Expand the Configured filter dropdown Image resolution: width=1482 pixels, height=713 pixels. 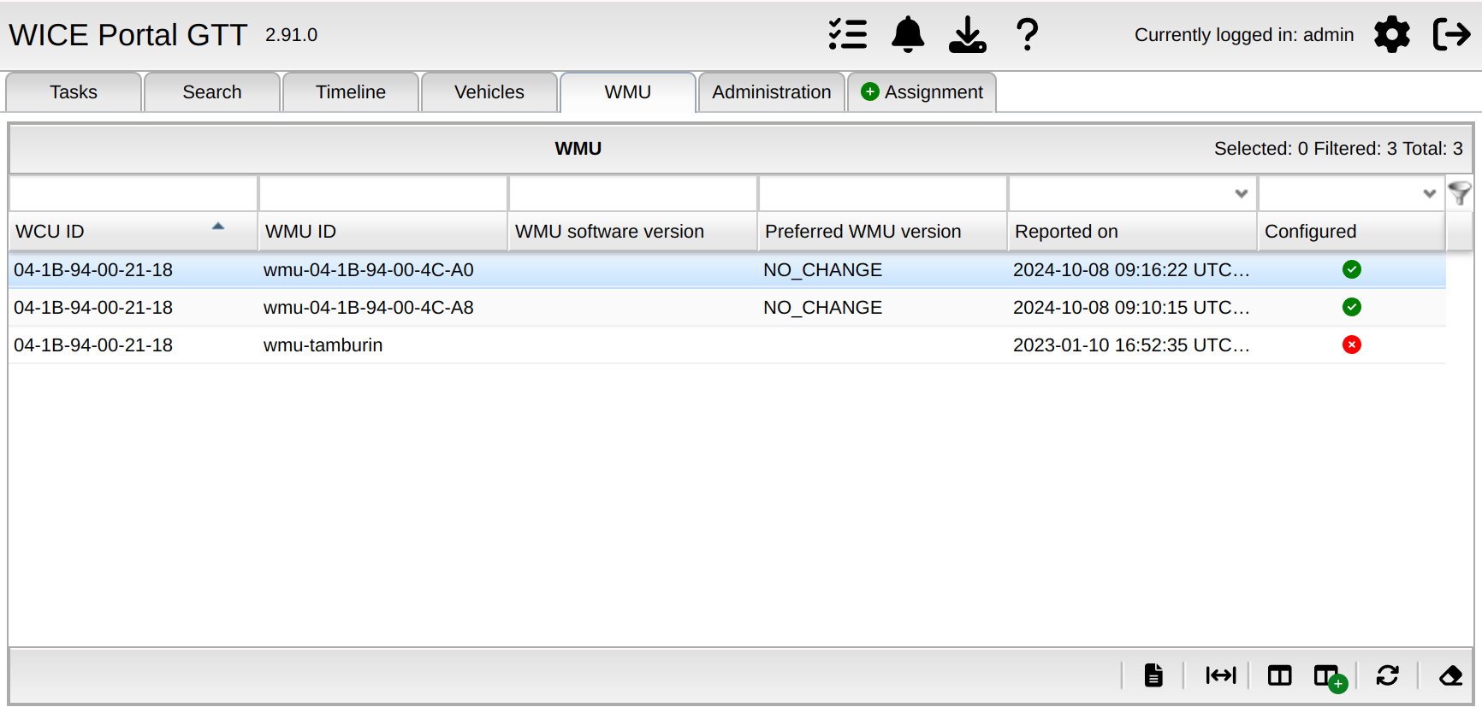pyautogui.click(x=1429, y=194)
